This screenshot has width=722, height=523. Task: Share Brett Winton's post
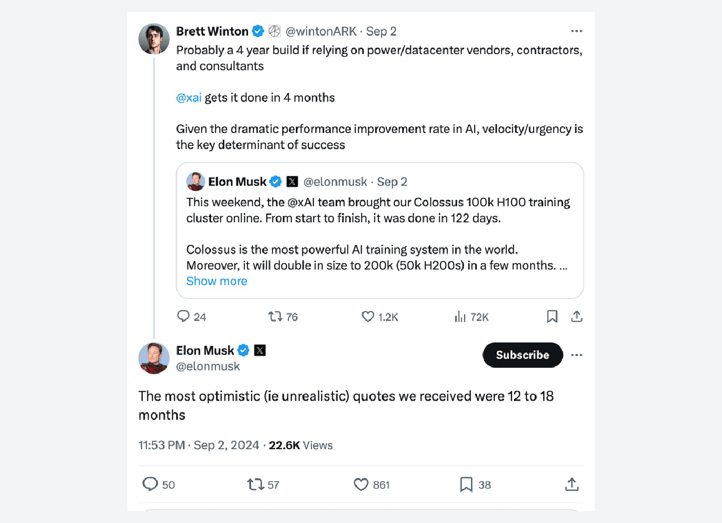(577, 316)
